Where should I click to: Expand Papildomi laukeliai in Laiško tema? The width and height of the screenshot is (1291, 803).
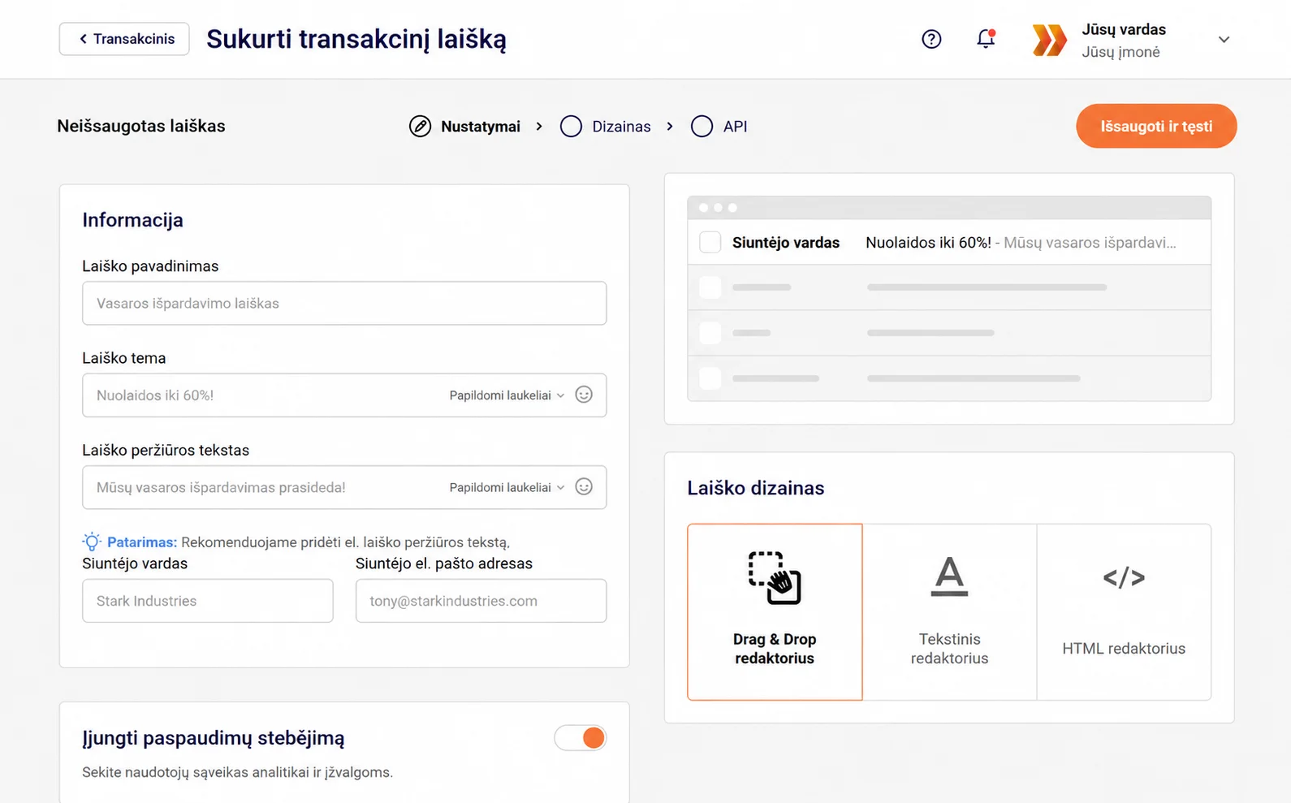[507, 395]
